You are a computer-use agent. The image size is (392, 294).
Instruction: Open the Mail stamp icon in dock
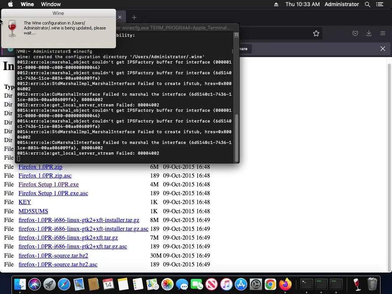79,284
